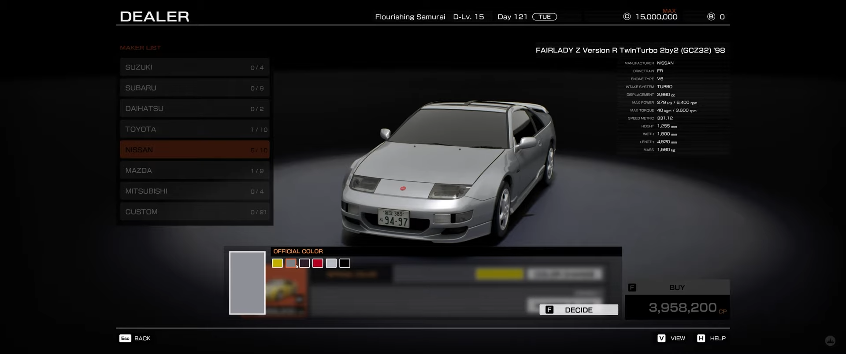Click the HELP label

[x=718, y=338]
